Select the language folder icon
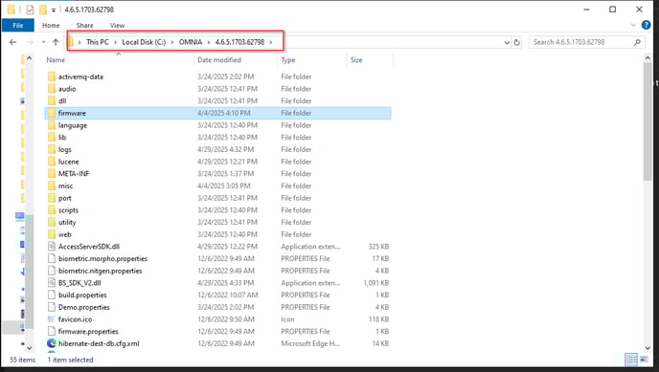The image size is (659, 372). click(52, 125)
